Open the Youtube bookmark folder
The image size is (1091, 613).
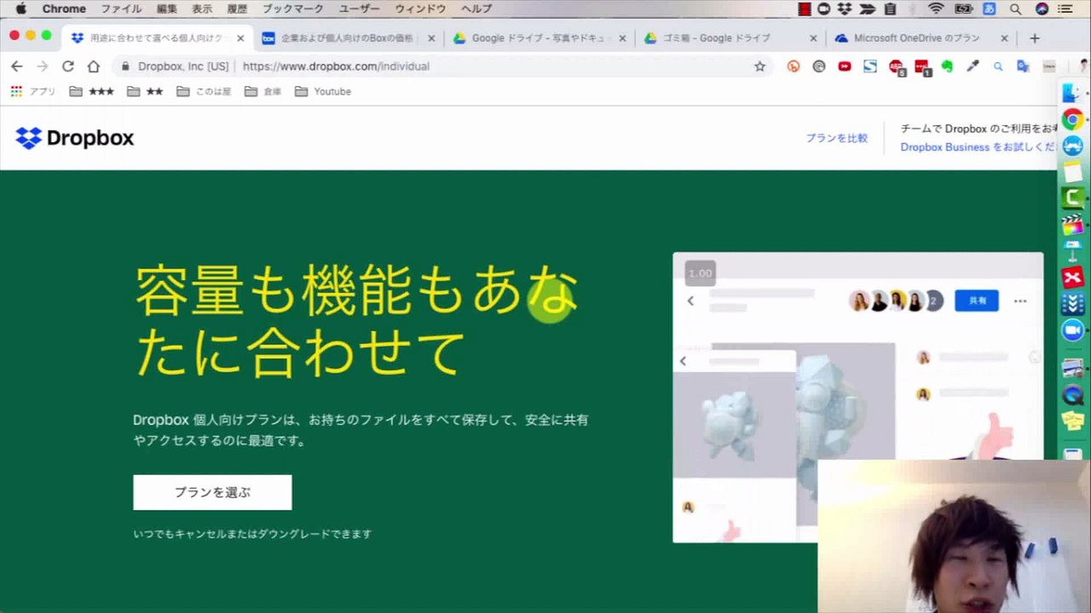click(x=323, y=91)
